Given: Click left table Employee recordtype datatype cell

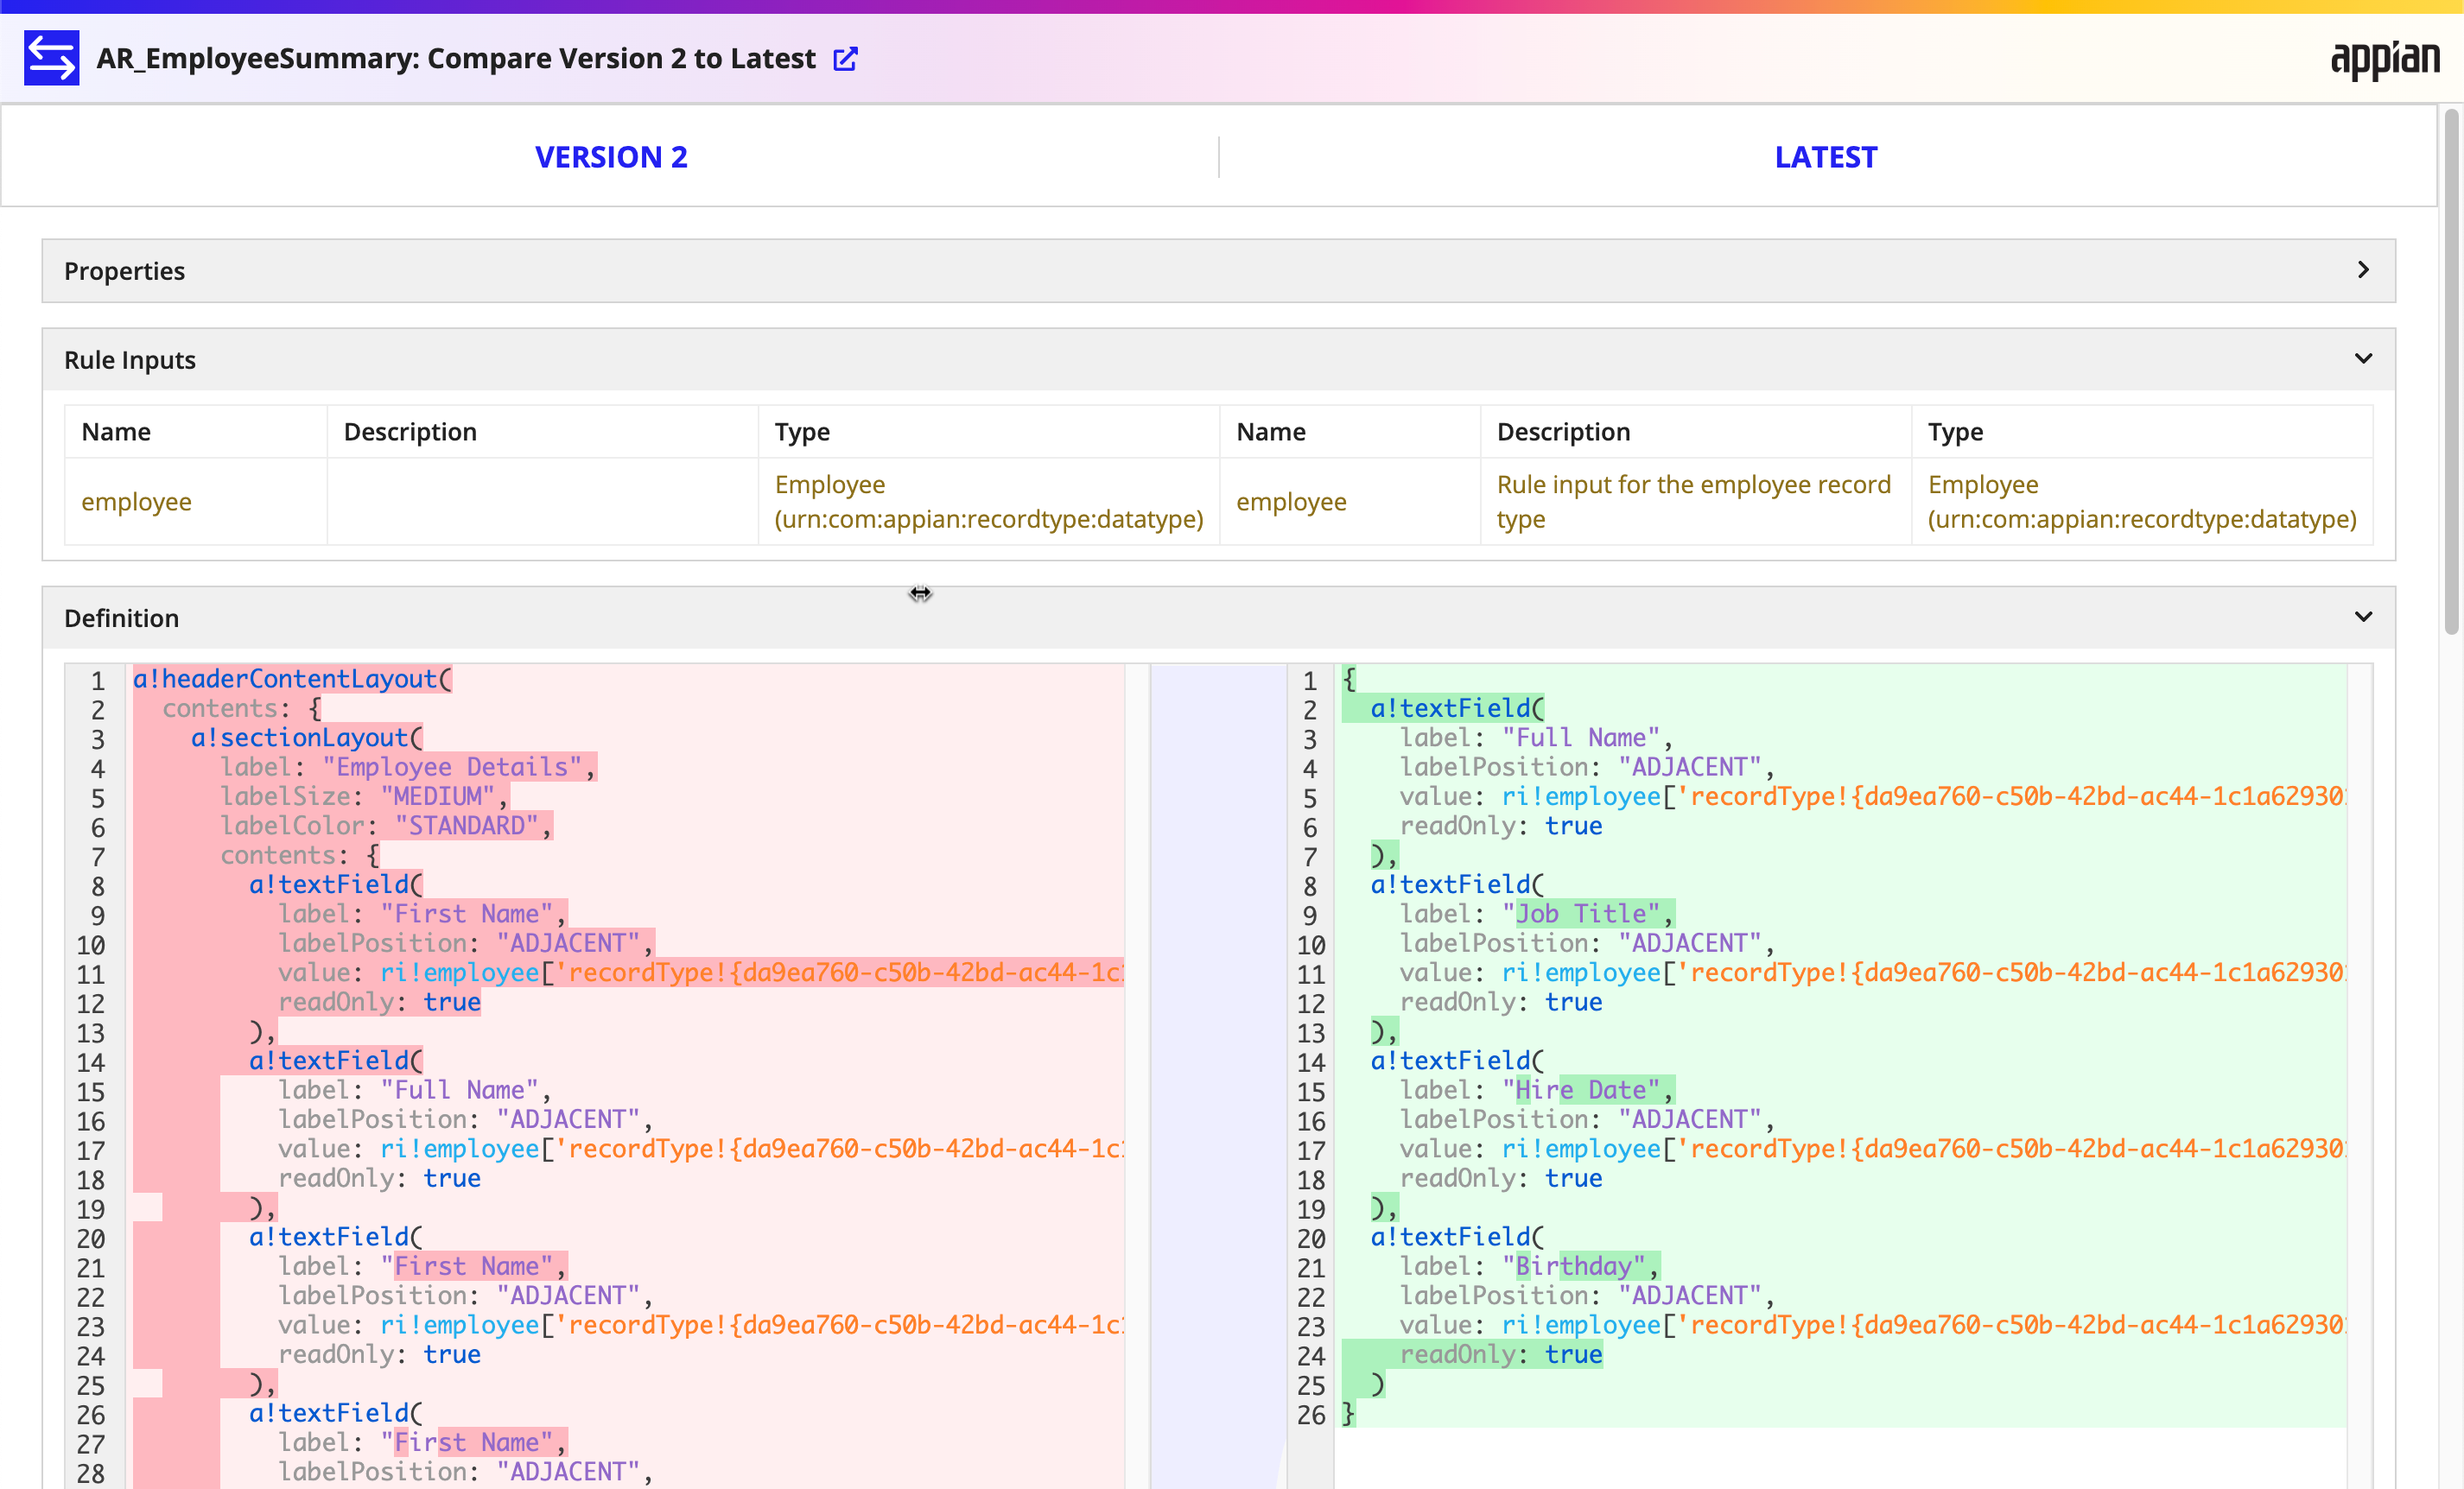Looking at the screenshot, I should (988, 502).
